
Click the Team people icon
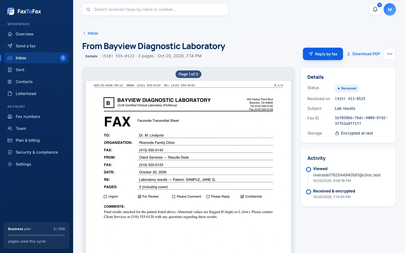(x=10, y=128)
